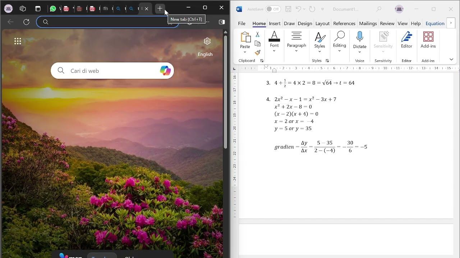Open the Paragraph group in Word ribbon
The image size is (460, 258).
[x=296, y=42]
